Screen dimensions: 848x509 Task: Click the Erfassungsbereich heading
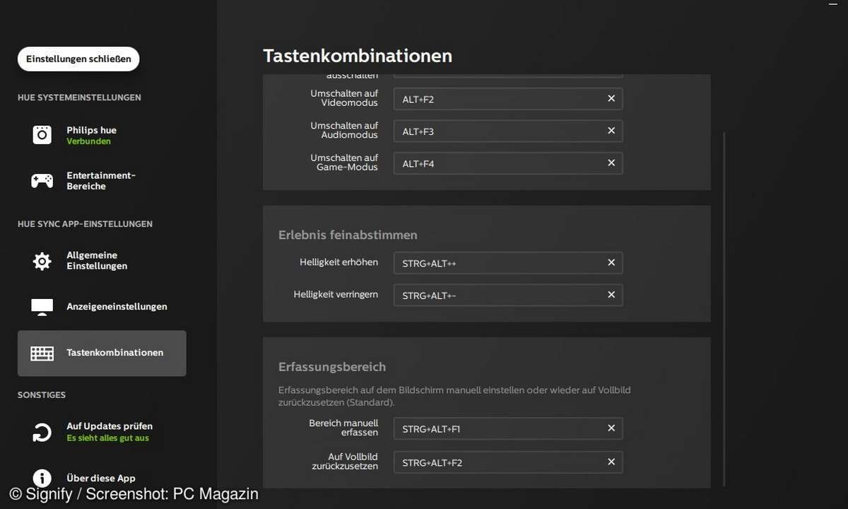pyautogui.click(x=332, y=367)
